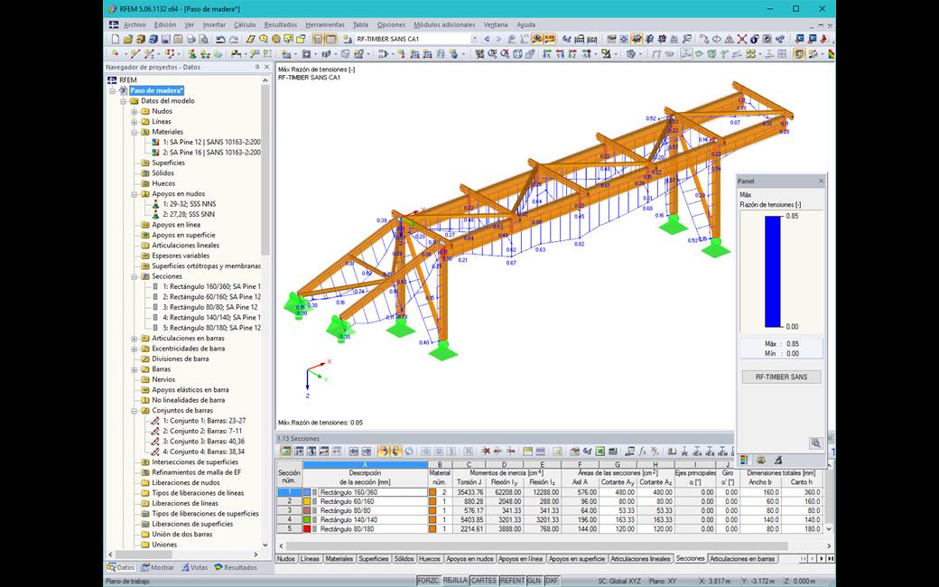Open the Resultados menu
Image resolution: width=939 pixels, height=587 pixels.
[x=280, y=25]
